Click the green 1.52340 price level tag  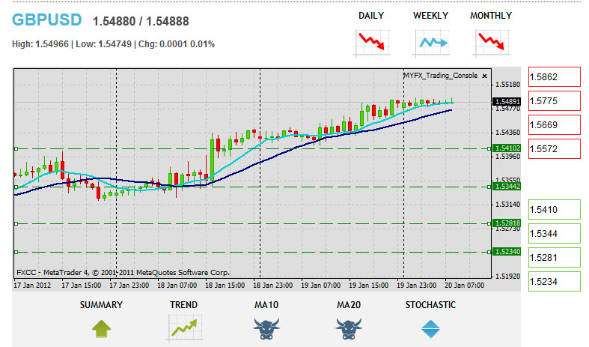pos(507,251)
